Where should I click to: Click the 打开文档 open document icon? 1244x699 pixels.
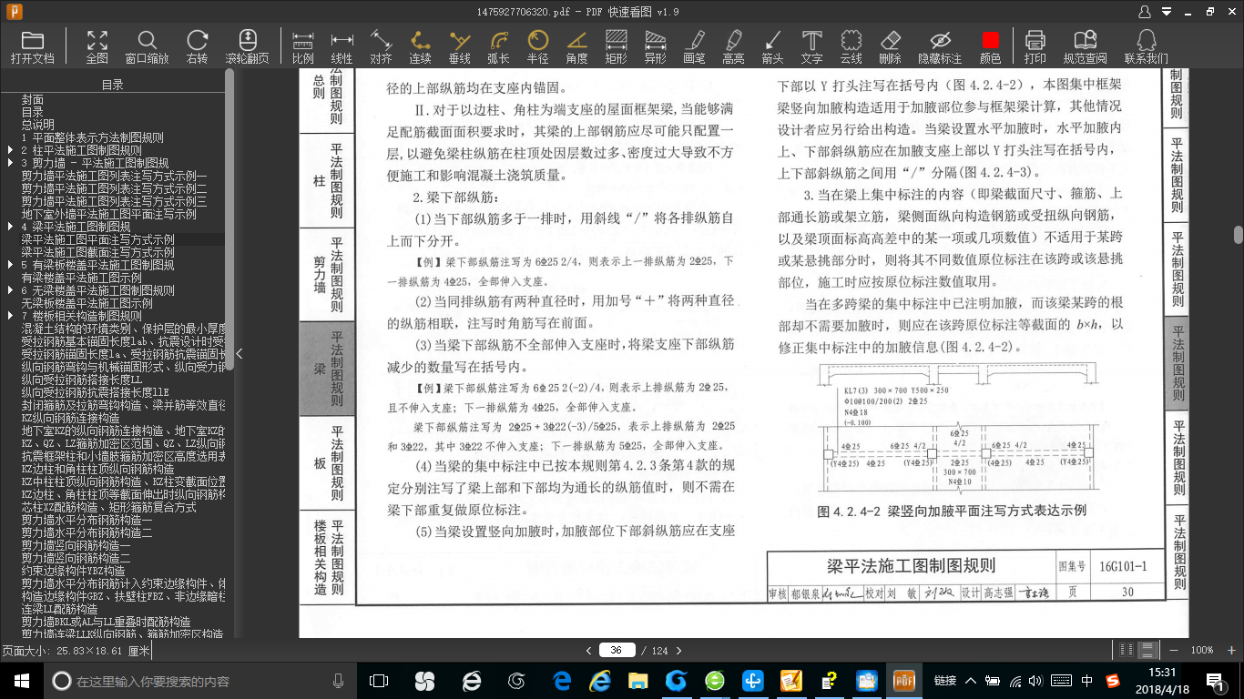coord(33,46)
